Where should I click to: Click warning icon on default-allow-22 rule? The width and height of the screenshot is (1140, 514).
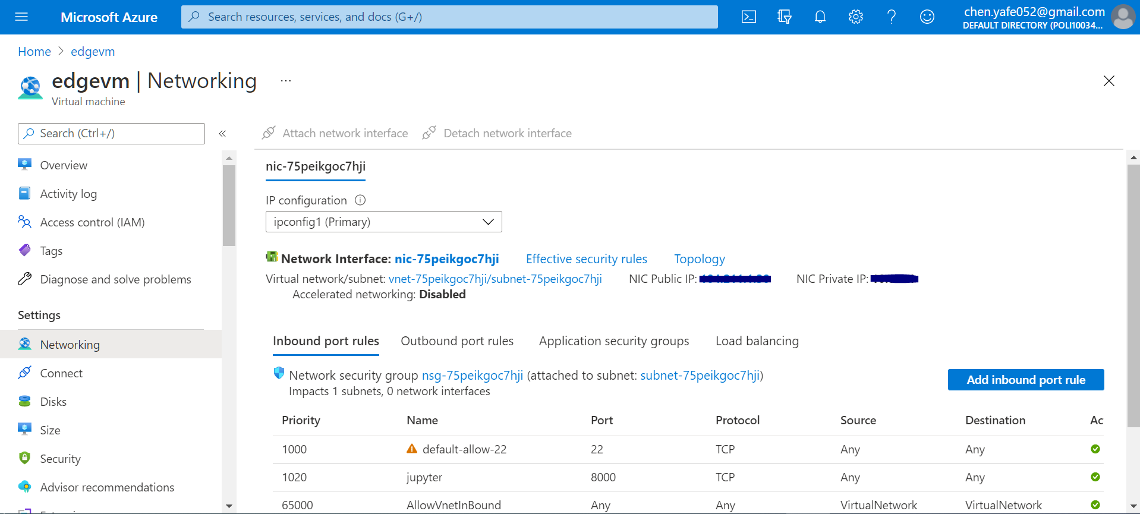pos(412,449)
